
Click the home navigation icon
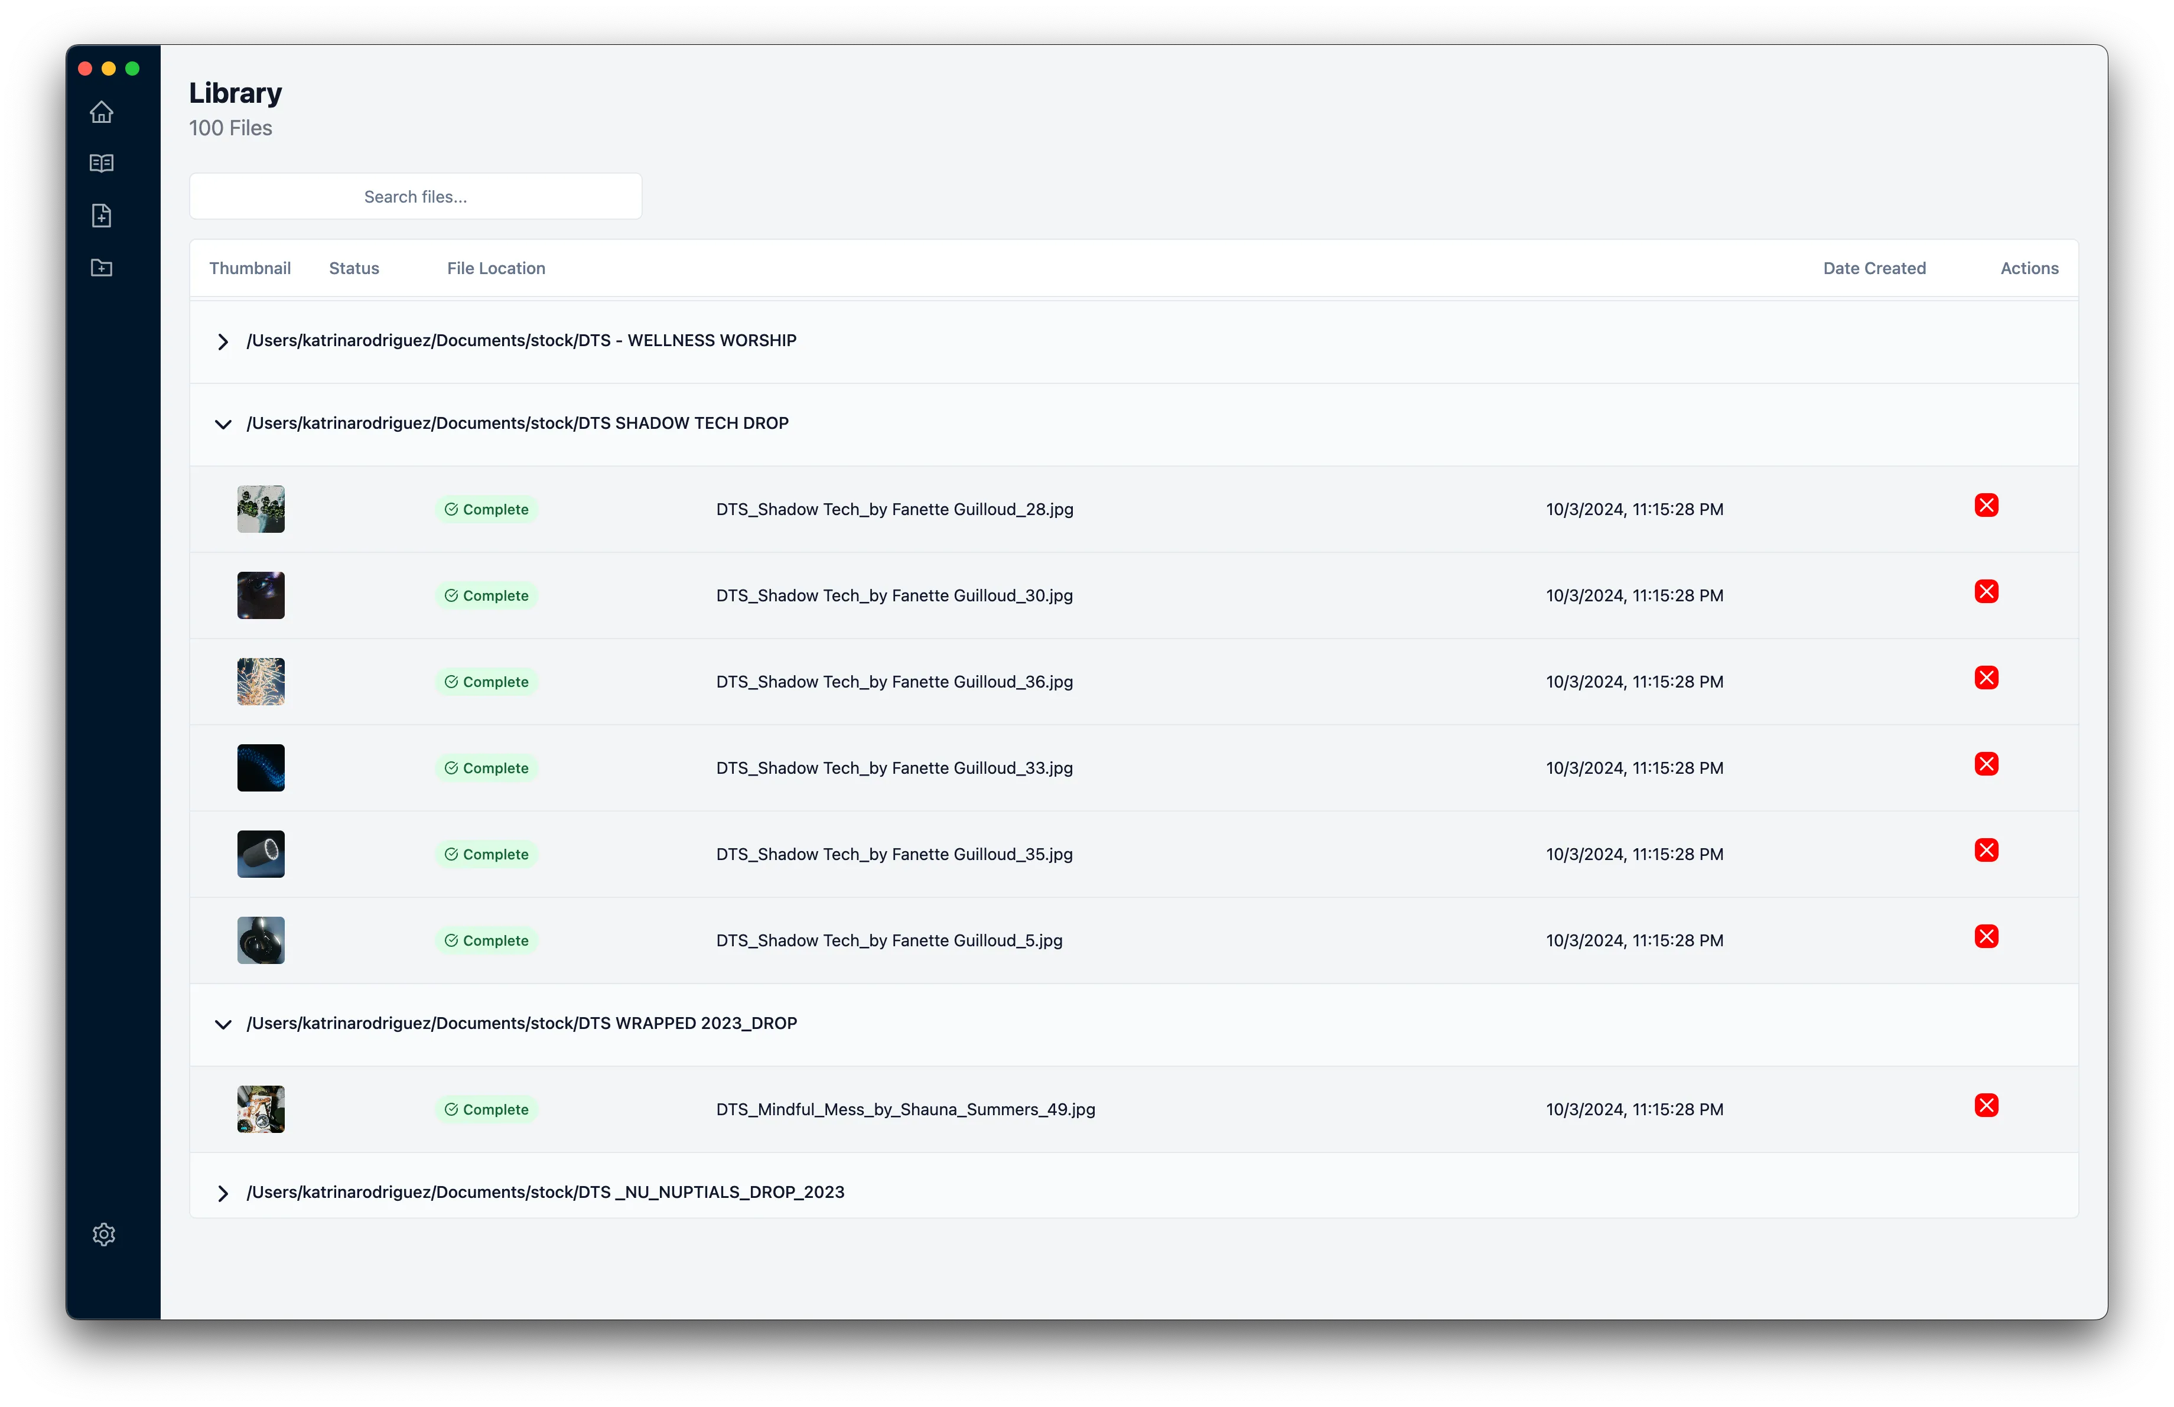(102, 112)
